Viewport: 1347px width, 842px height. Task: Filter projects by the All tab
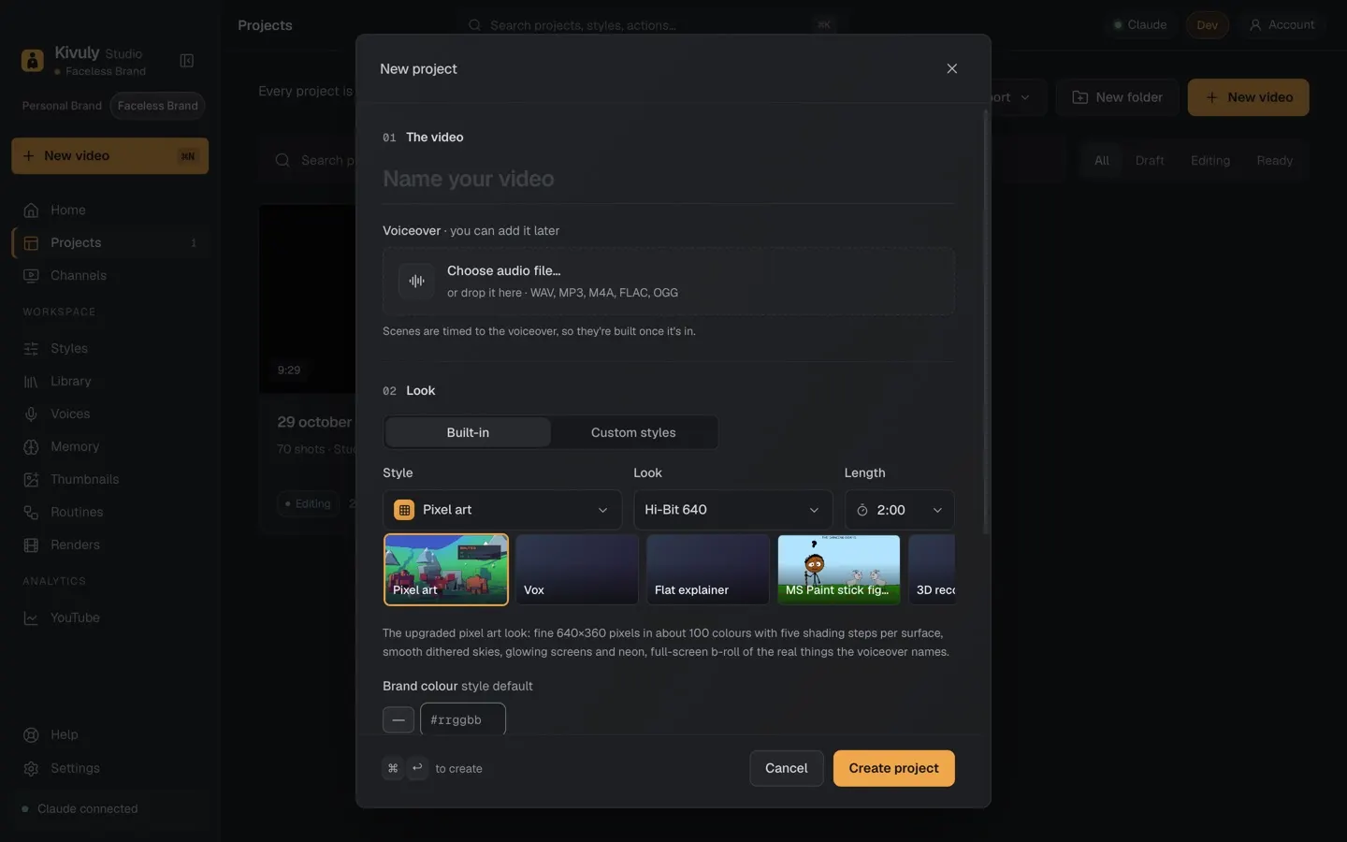1102,161
